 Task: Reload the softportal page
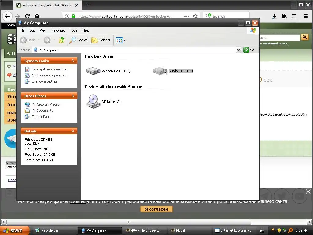click(x=27, y=16)
